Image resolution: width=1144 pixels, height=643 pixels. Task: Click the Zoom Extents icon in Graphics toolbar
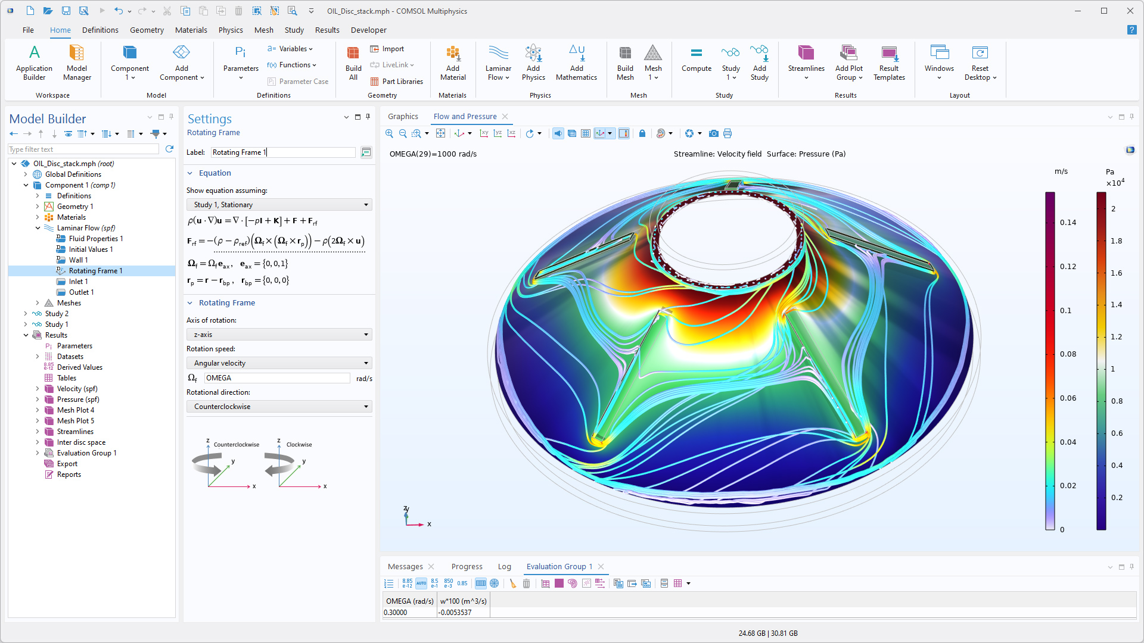[x=440, y=133]
